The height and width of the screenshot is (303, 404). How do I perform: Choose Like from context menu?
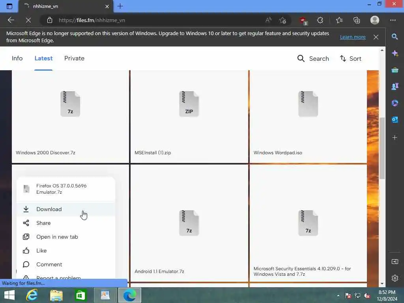coord(66,251)
